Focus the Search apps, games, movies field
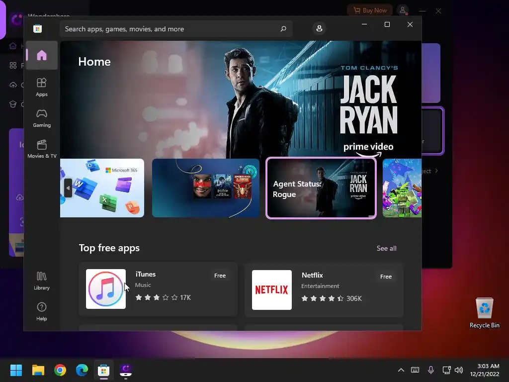This screenshot has height=382, width=509. (x=176, y=29)
